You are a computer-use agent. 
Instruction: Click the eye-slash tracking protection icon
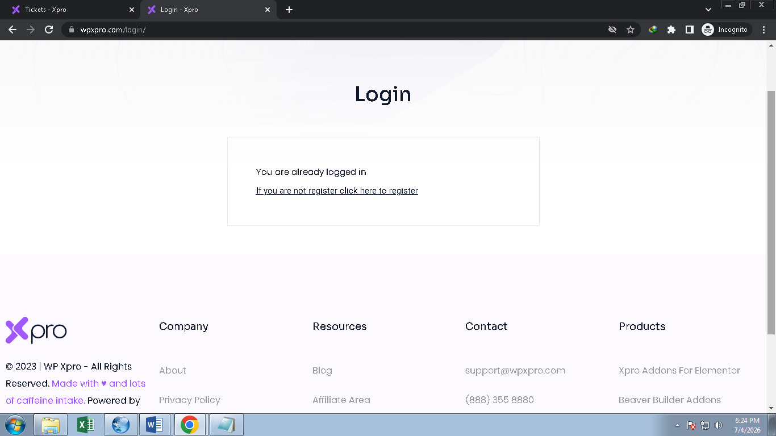612,30
